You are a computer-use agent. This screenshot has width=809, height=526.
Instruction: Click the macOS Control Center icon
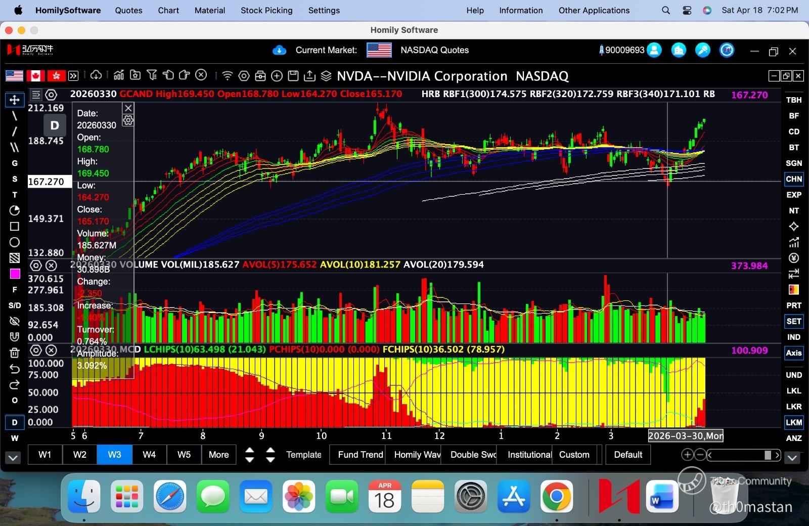[687, 10]
